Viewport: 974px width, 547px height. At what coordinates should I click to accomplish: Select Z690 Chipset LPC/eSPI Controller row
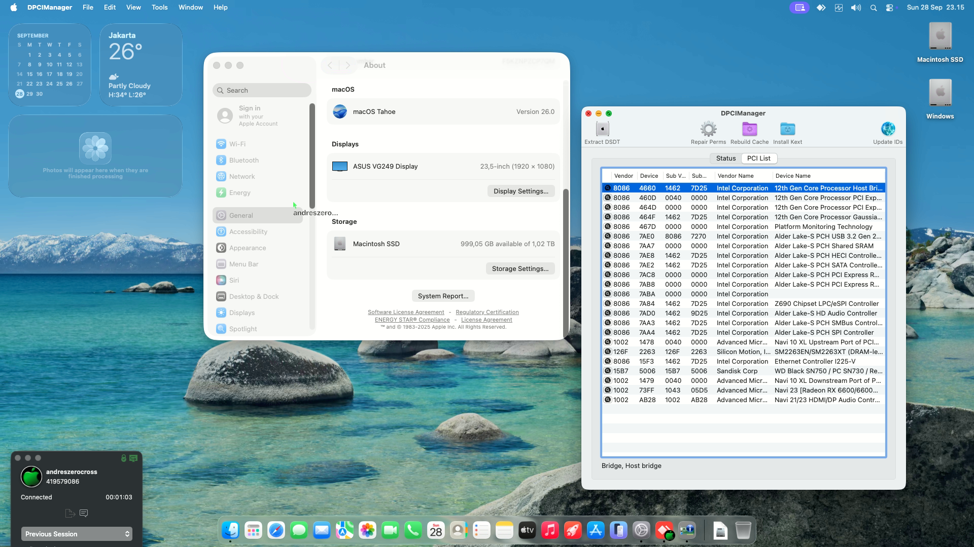pos(744,304)
